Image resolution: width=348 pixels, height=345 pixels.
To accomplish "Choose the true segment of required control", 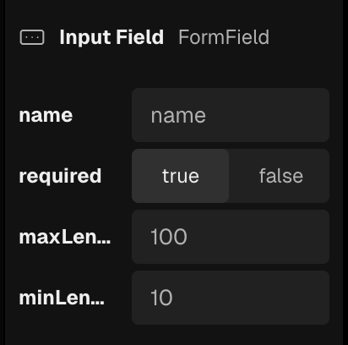I will click(x=180, y=176).
